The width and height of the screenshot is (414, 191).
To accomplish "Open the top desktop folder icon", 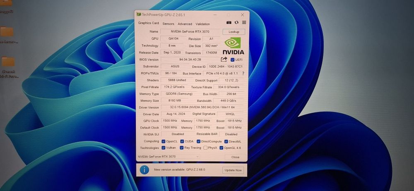I will tap(6, 2).
